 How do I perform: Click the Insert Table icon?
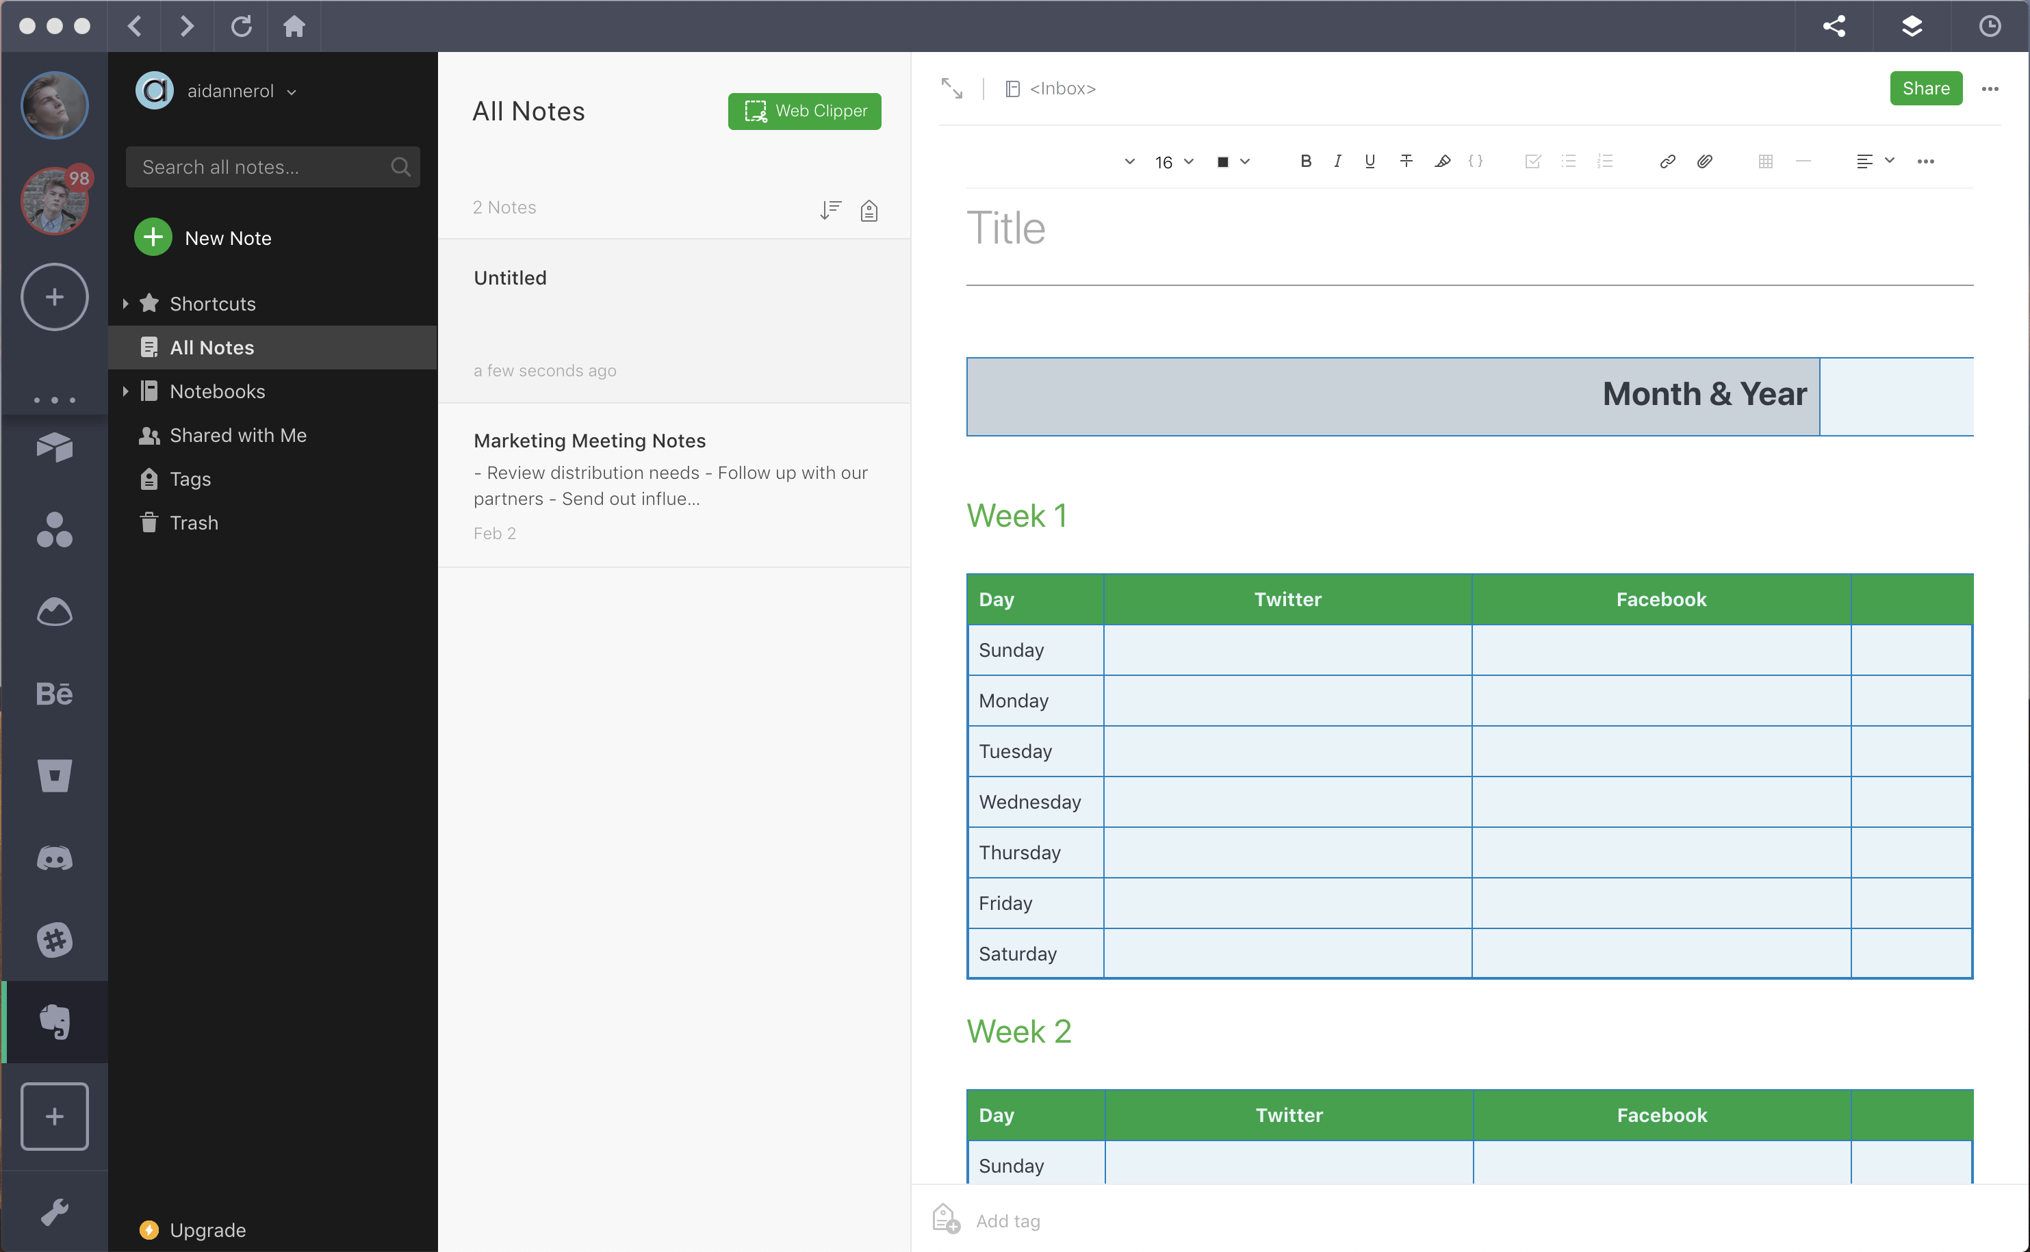[1766, 161]
